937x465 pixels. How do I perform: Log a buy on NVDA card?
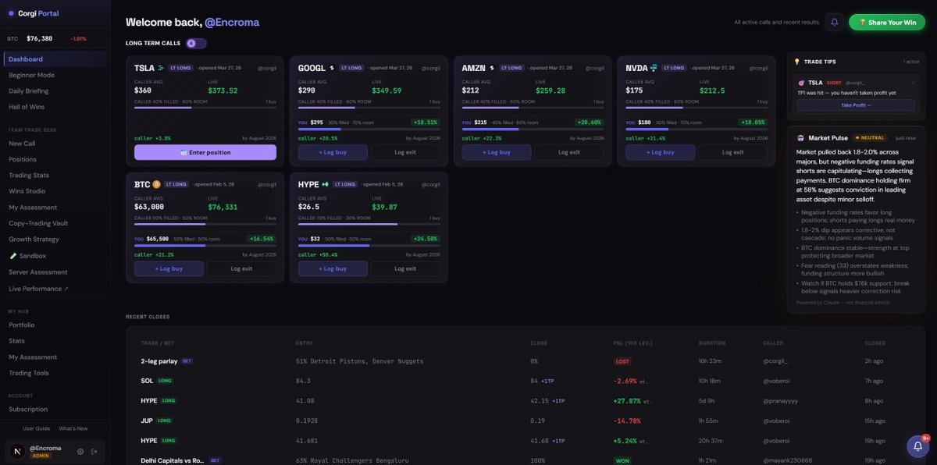(661, 152)
